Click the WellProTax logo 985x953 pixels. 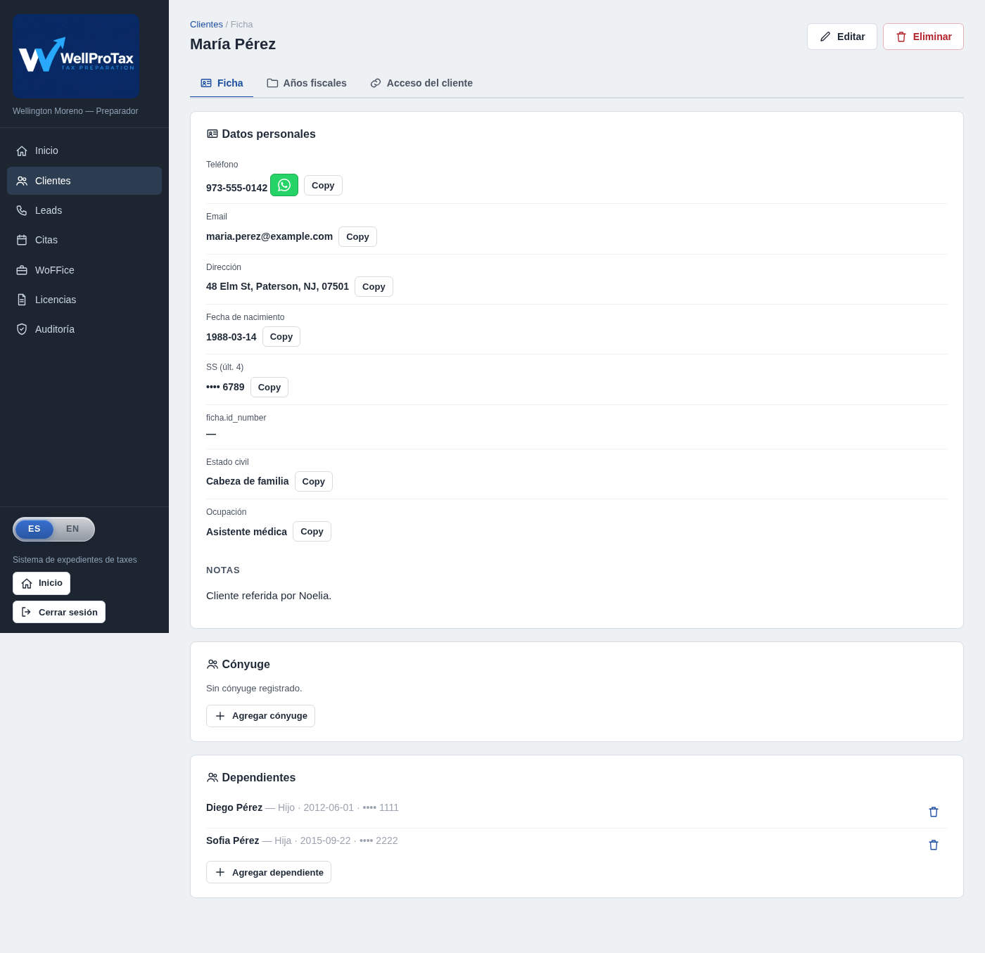[76, 56]
